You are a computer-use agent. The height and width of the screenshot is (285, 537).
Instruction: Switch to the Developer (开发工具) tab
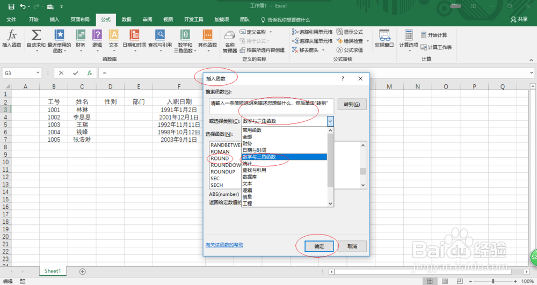193,19
